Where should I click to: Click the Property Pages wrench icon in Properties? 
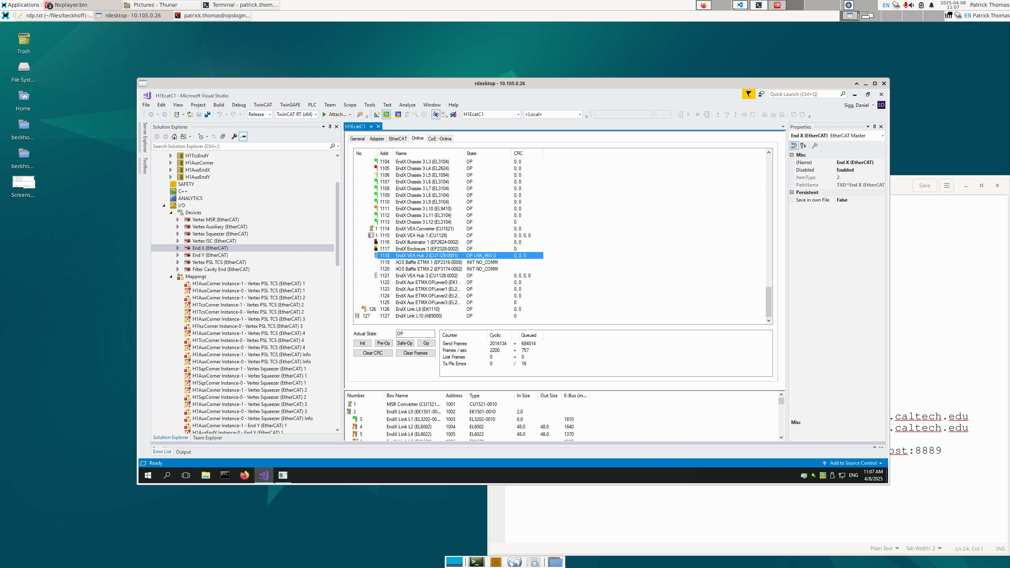click(x=815, y=146)
